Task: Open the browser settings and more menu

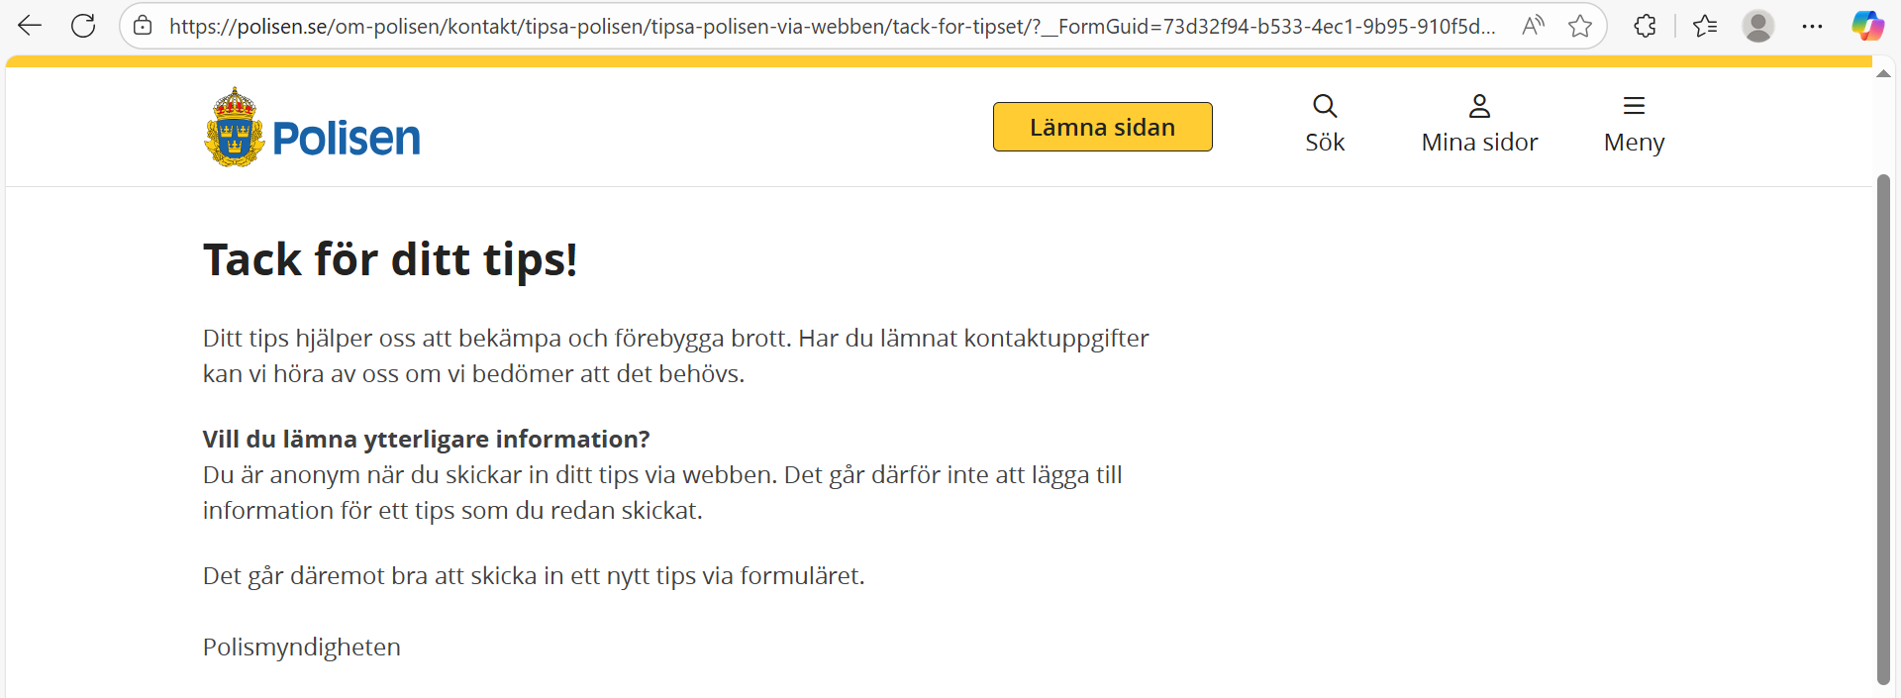Action: coord(1812,26)
